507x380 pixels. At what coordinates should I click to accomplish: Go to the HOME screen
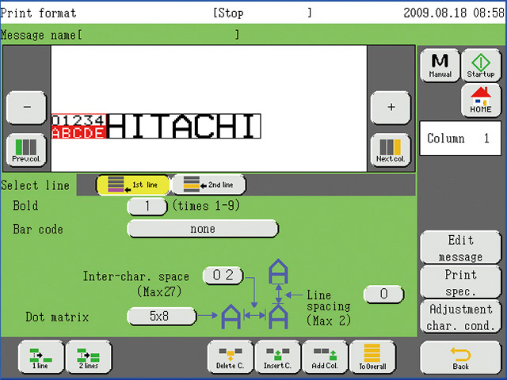click(480, 100)
